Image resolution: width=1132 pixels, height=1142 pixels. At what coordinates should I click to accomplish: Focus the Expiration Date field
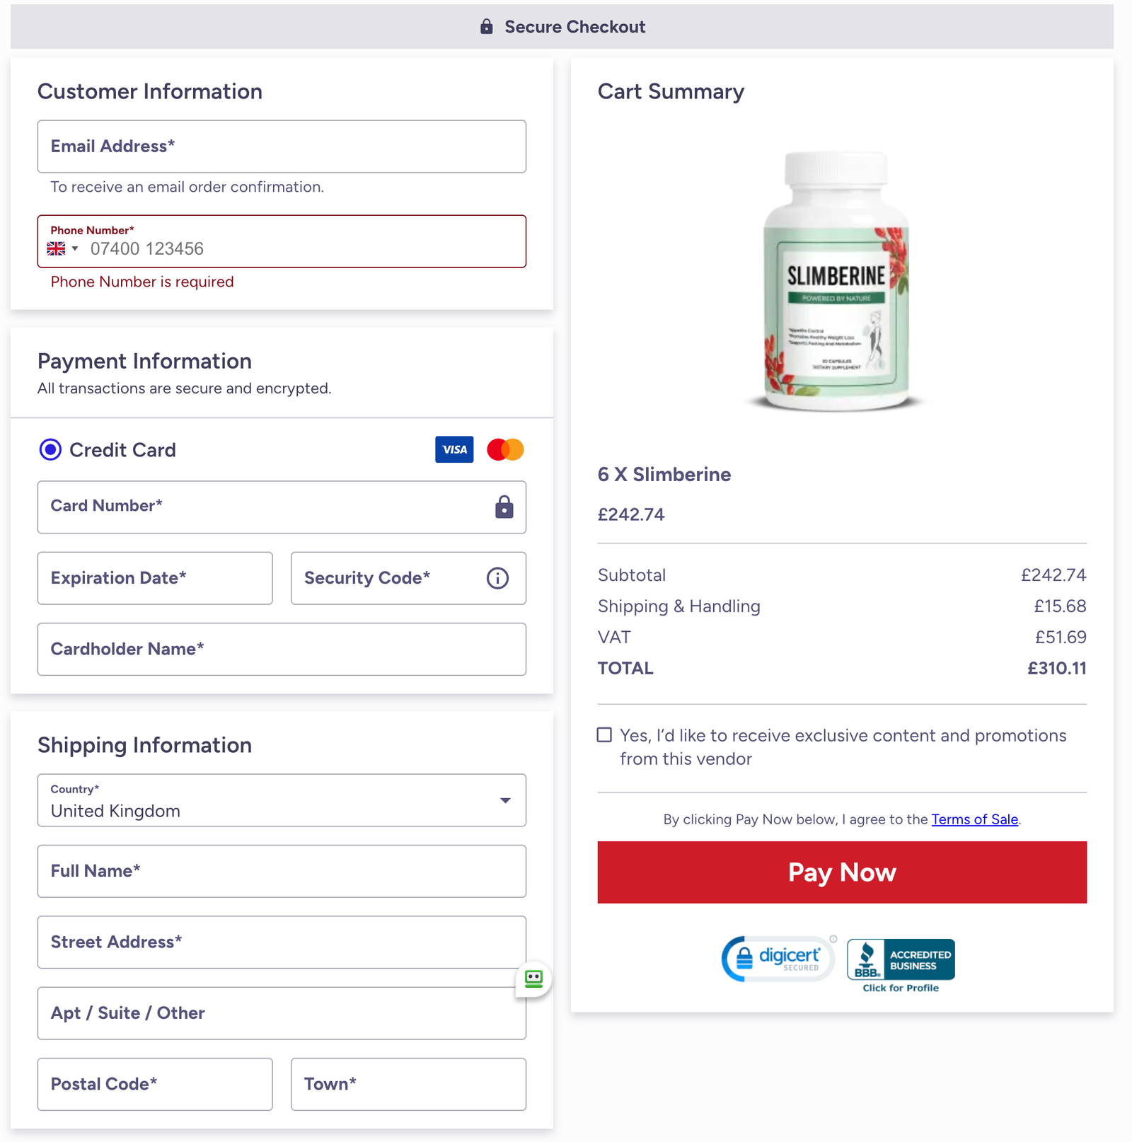155,578
